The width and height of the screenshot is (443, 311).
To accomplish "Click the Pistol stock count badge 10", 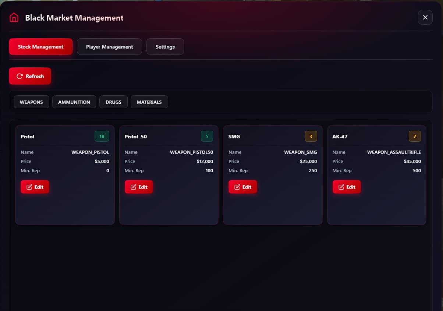I will pyautogui.click(x=102, y=137).
